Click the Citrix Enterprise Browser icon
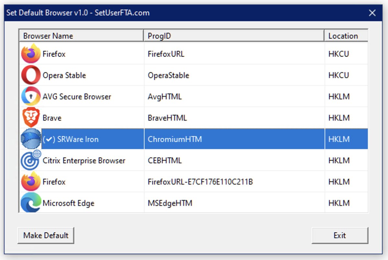Image resolution: width=388 pixels, height=260 pixels. (31, 160)
